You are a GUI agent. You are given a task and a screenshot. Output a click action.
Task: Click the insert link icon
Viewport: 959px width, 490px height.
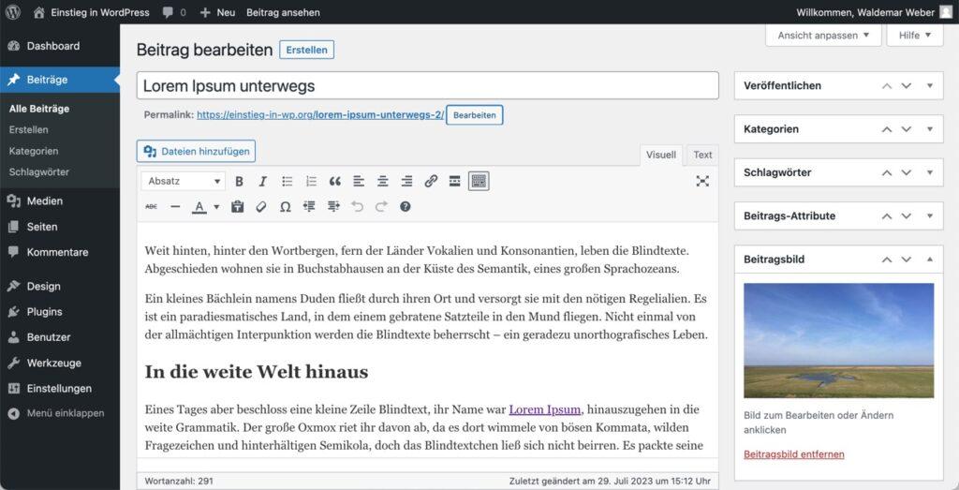pos(431,181)
